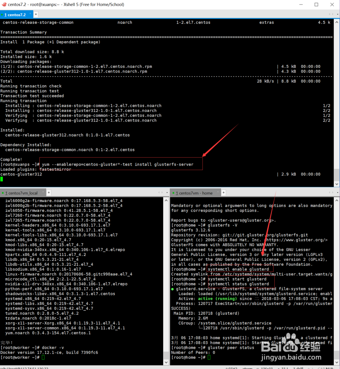This screenshot has height=369, width=340.
Task: Add a new tab beside centos7vm - home
Action: coord(223,193)
